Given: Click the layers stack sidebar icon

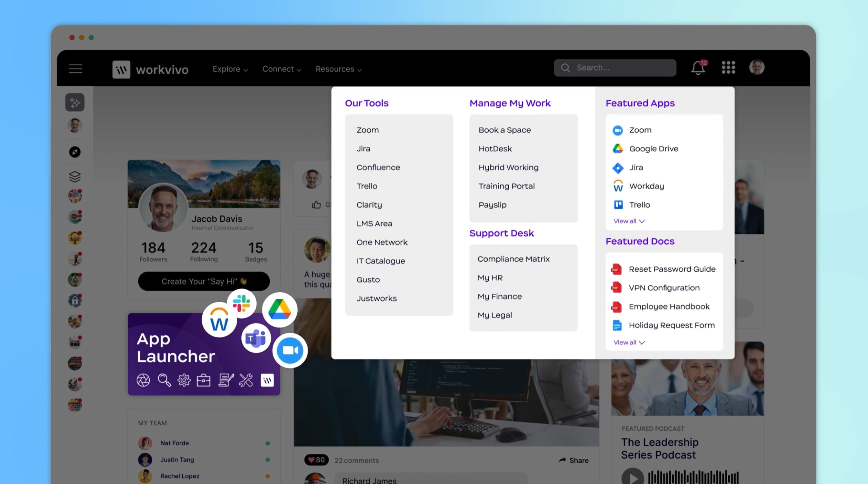Looking at the screenshot, I should [75, 177].
